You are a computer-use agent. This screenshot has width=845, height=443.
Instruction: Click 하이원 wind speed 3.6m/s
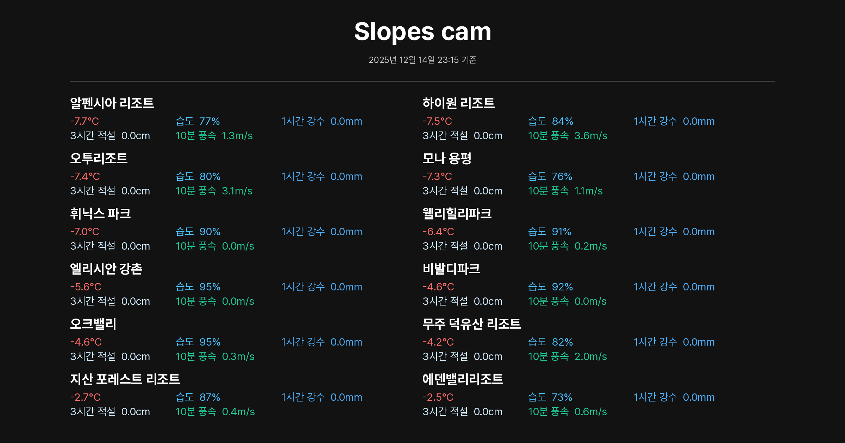[x=590, y=136]
